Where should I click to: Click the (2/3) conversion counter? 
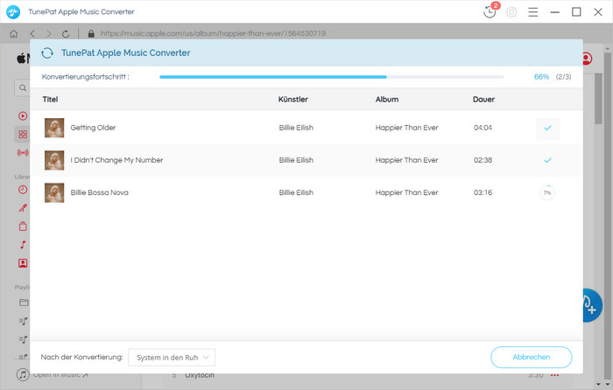[563, 77]
